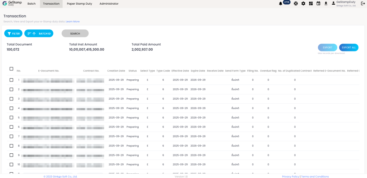Click the GeStamp Duty logo
The width and height of the screenshot is (367, 178).
12,4
